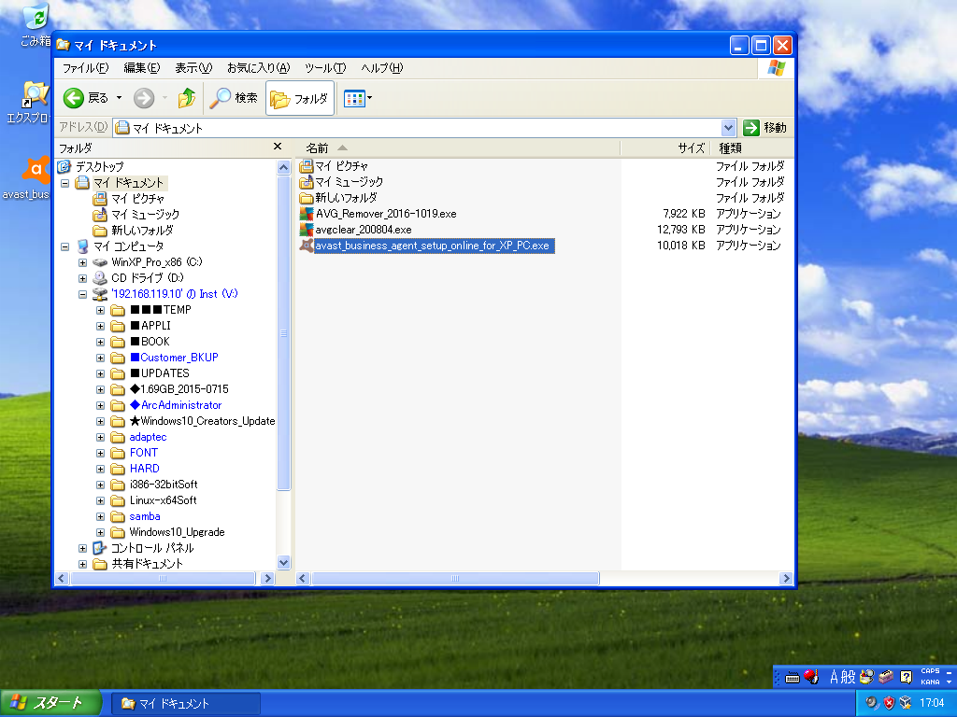Click the file list horizontal scrollbar thumb
The image size is (957, 717).
click(455, 578)
